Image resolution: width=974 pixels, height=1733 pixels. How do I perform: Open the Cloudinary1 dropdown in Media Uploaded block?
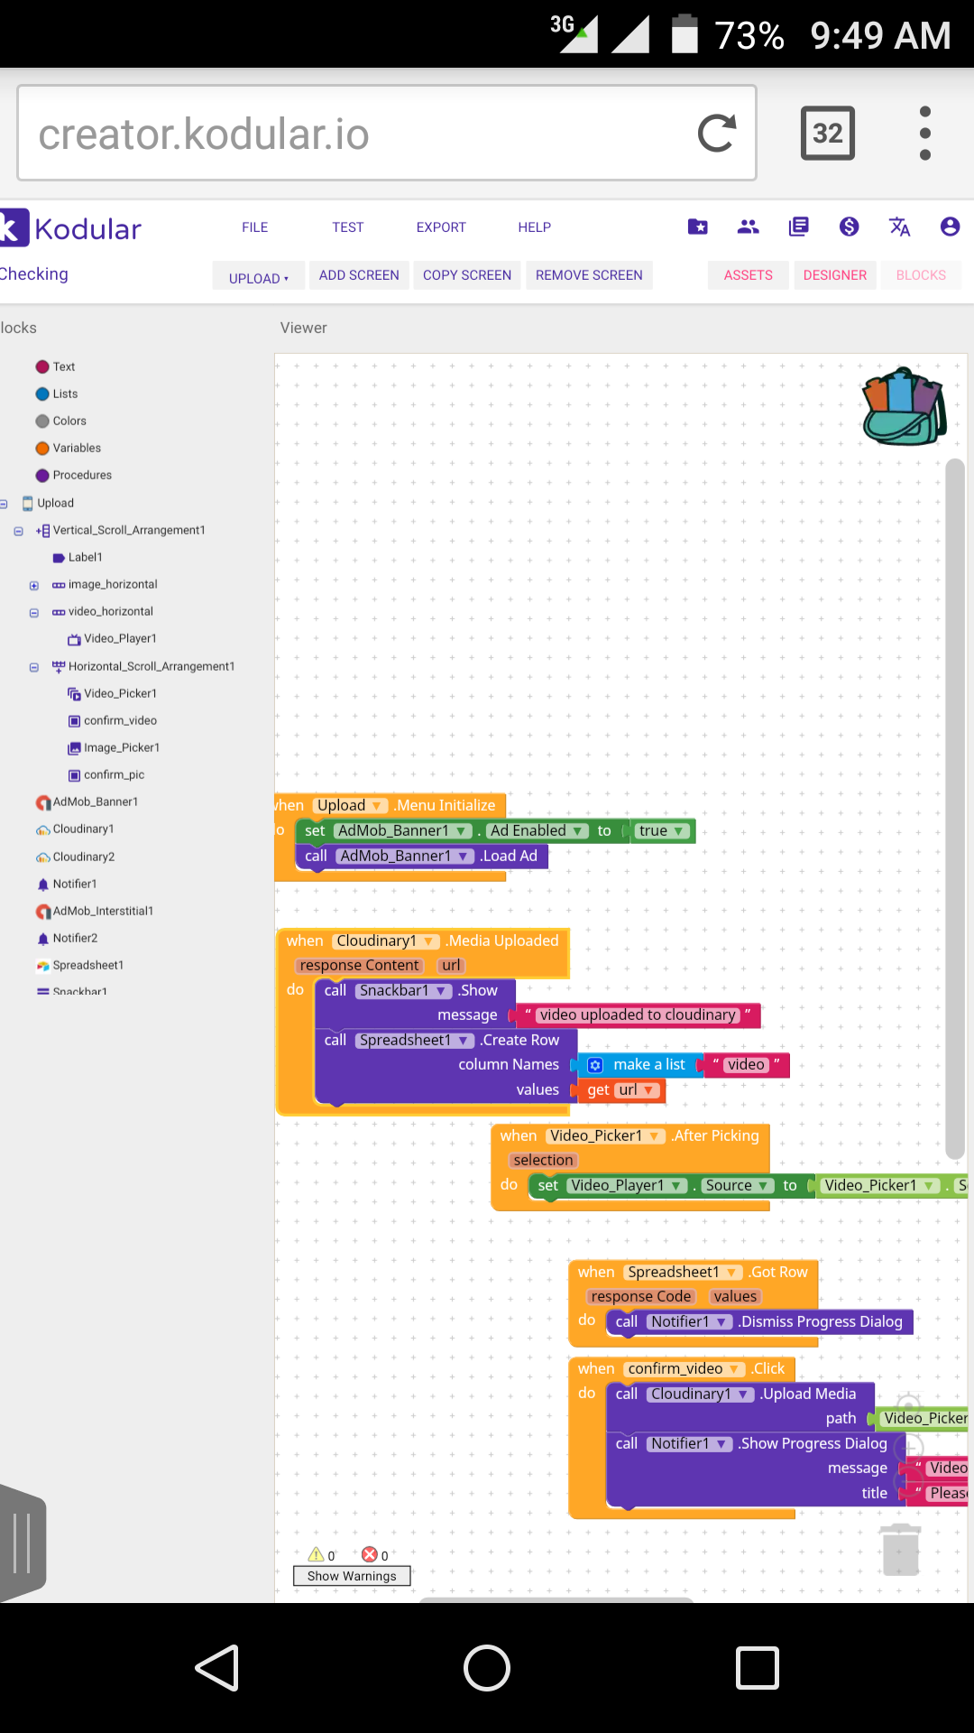coord(386,941)
